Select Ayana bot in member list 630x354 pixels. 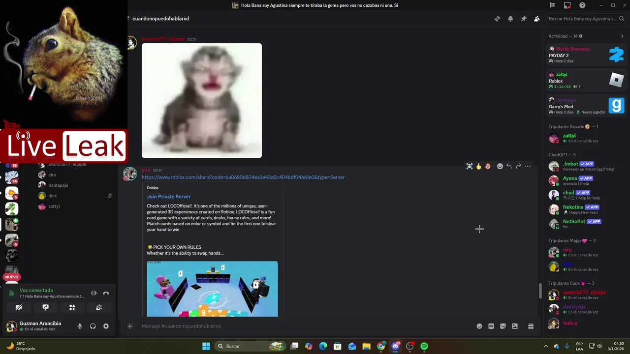(x=586, y=180)
